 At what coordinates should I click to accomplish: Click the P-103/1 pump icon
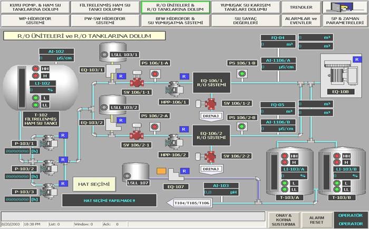coord(48,143)
